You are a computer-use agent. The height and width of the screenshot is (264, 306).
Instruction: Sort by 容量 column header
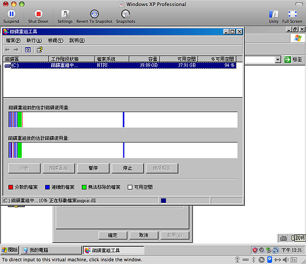click(145, 59)
